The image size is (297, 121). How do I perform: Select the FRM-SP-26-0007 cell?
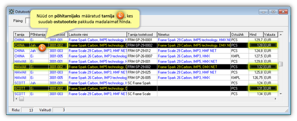click(142, 56)
